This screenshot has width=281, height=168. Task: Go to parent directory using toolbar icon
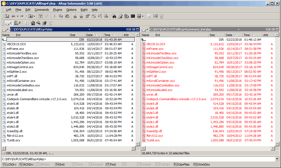click(7, 16)
